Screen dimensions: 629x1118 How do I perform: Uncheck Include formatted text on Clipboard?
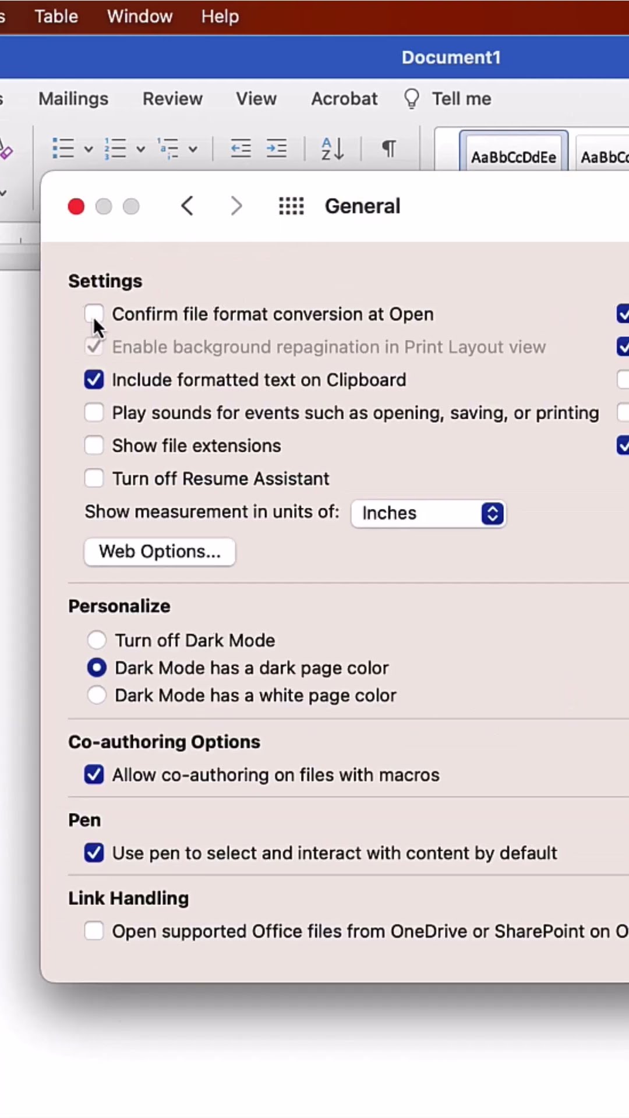pyautogui.click(x=94, y=380)
